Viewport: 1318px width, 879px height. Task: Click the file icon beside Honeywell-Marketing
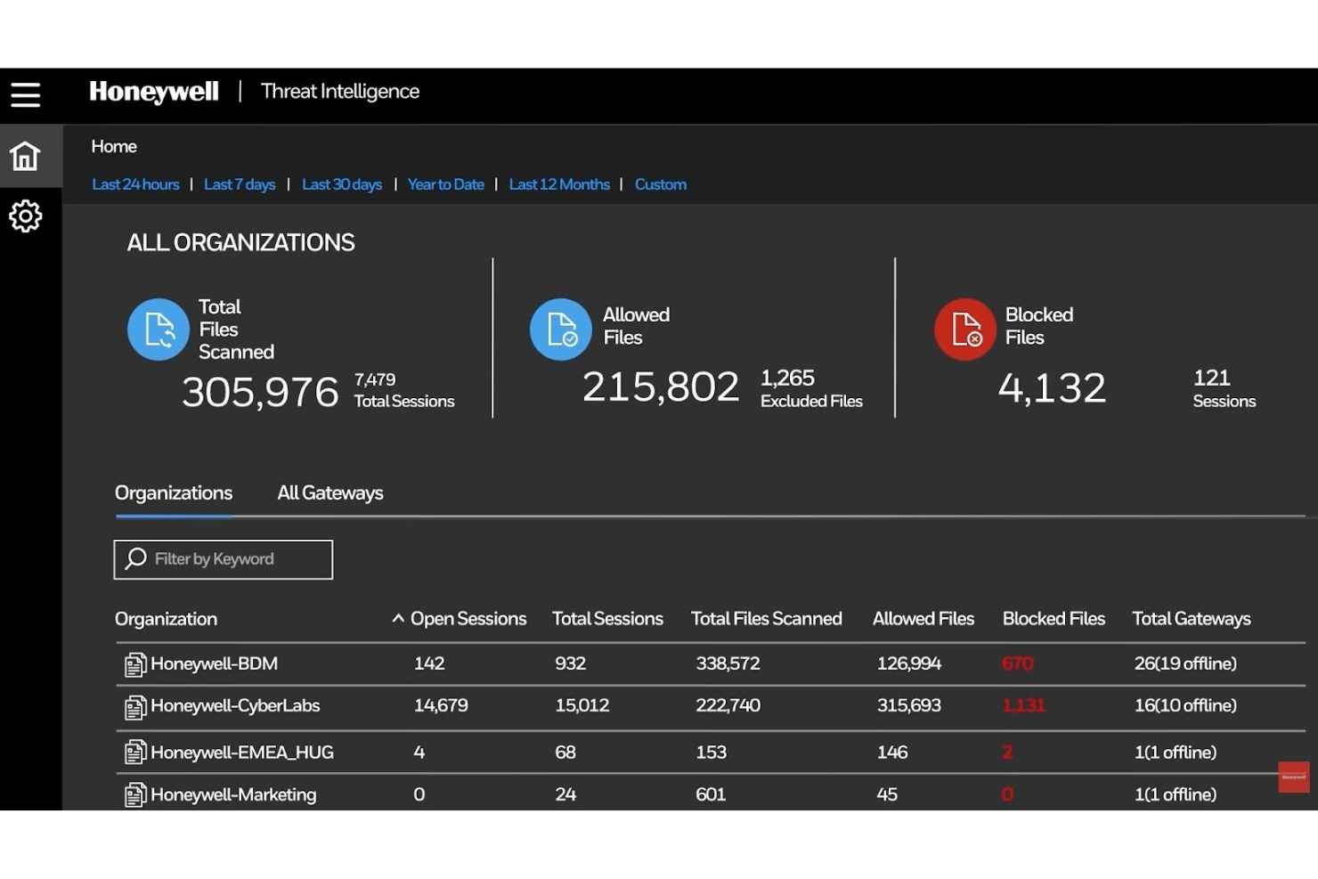coord(134,794)
